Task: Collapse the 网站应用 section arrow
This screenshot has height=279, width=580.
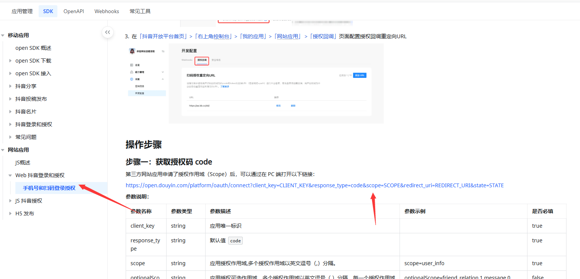Action: pyautogui.click(x=3, y=150)
